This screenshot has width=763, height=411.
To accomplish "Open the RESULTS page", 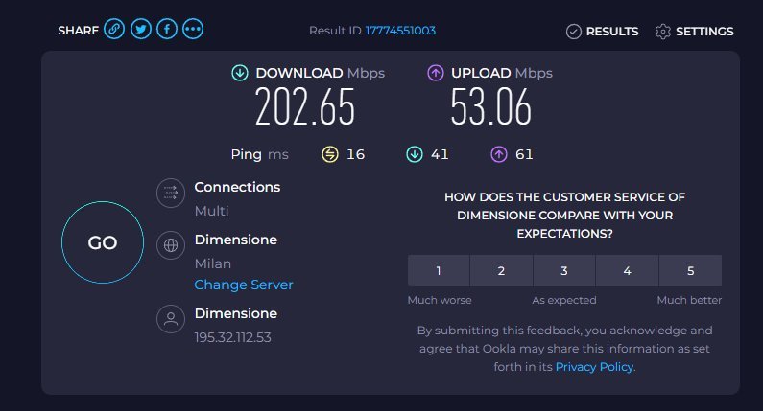I will tap(602, 32).
